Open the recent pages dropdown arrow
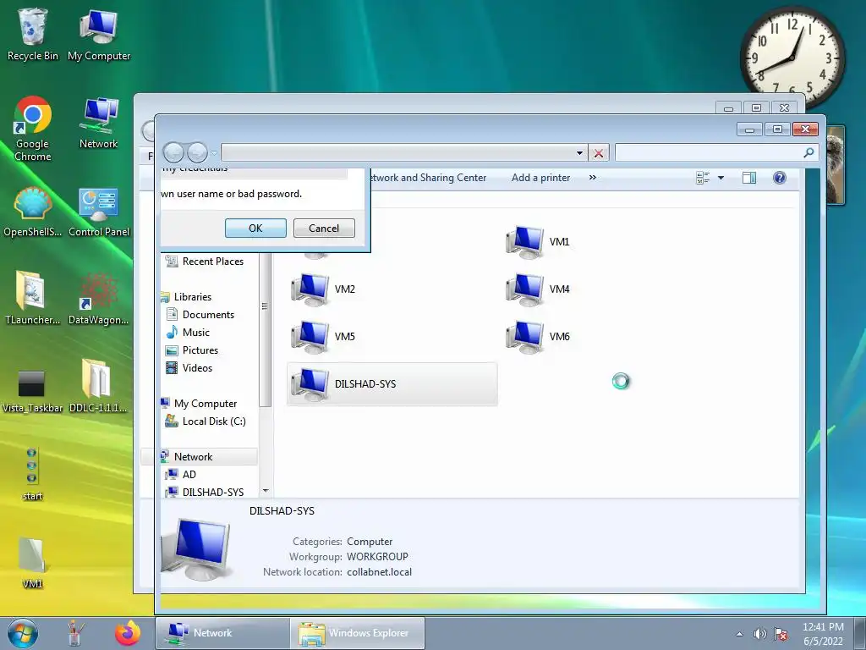Viewport: 866px width, 650px height. pos(214,153)
